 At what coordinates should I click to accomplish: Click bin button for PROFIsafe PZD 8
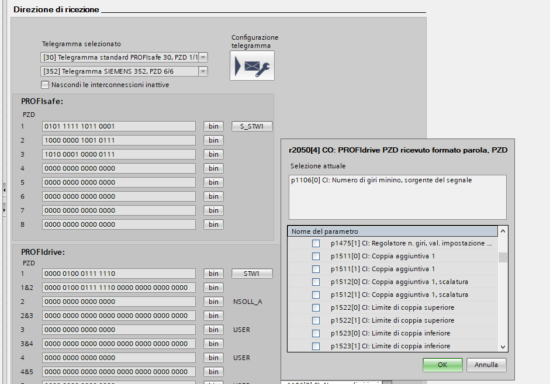coord(213,224)
